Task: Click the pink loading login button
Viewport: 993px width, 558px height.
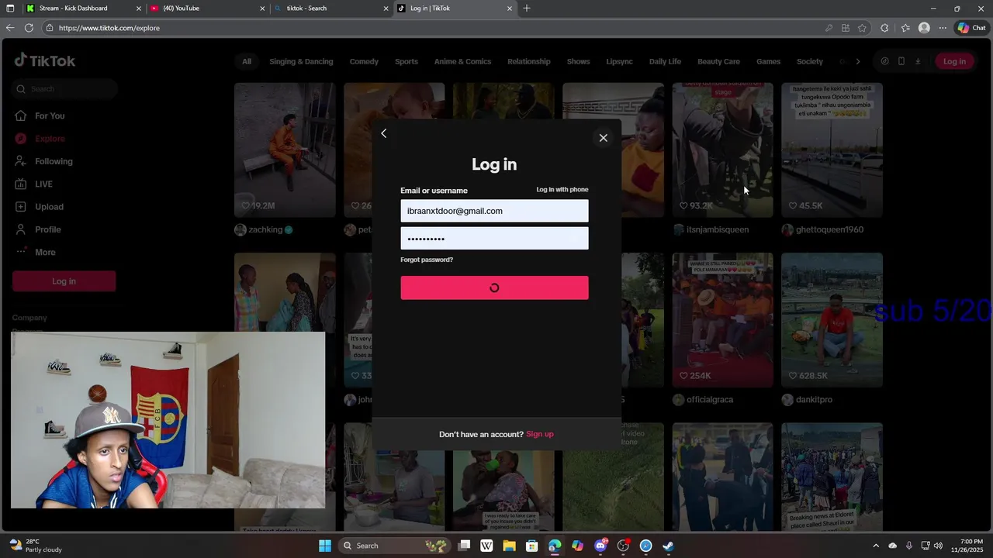Action: pyautogui.click(x=494, y=288)
